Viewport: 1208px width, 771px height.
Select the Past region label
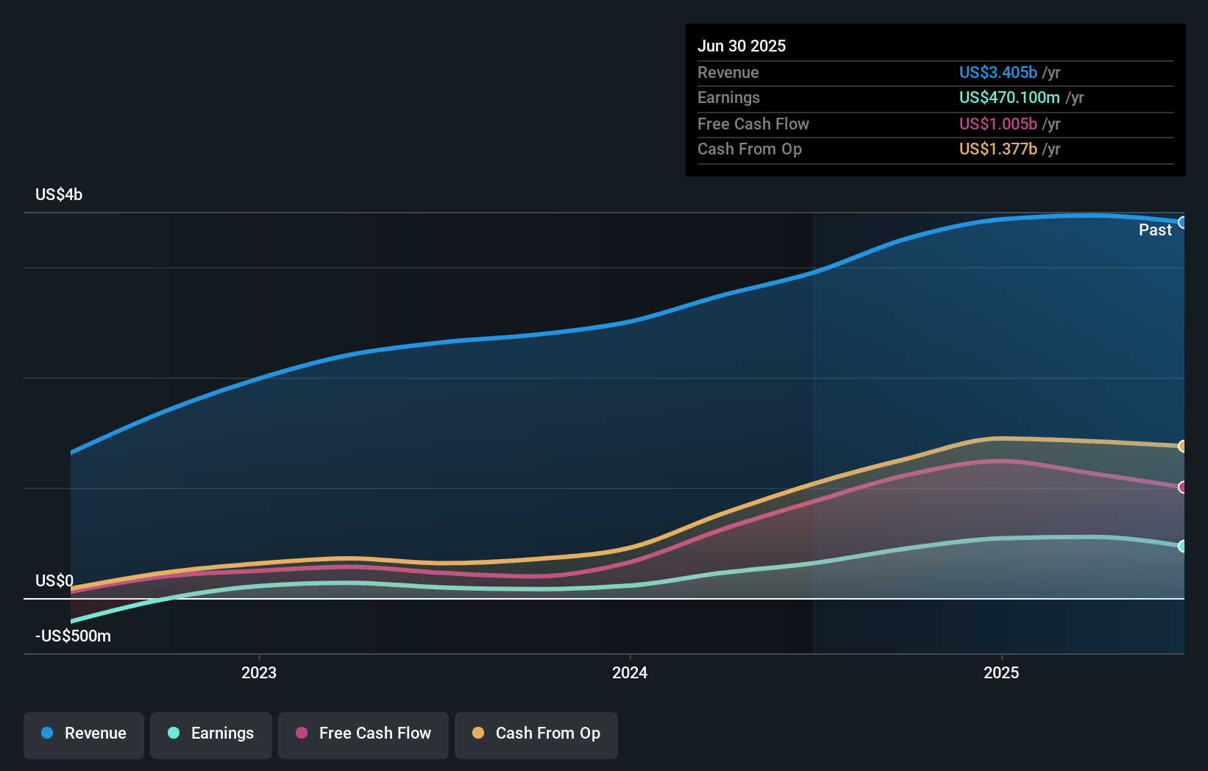[1155, 230]
